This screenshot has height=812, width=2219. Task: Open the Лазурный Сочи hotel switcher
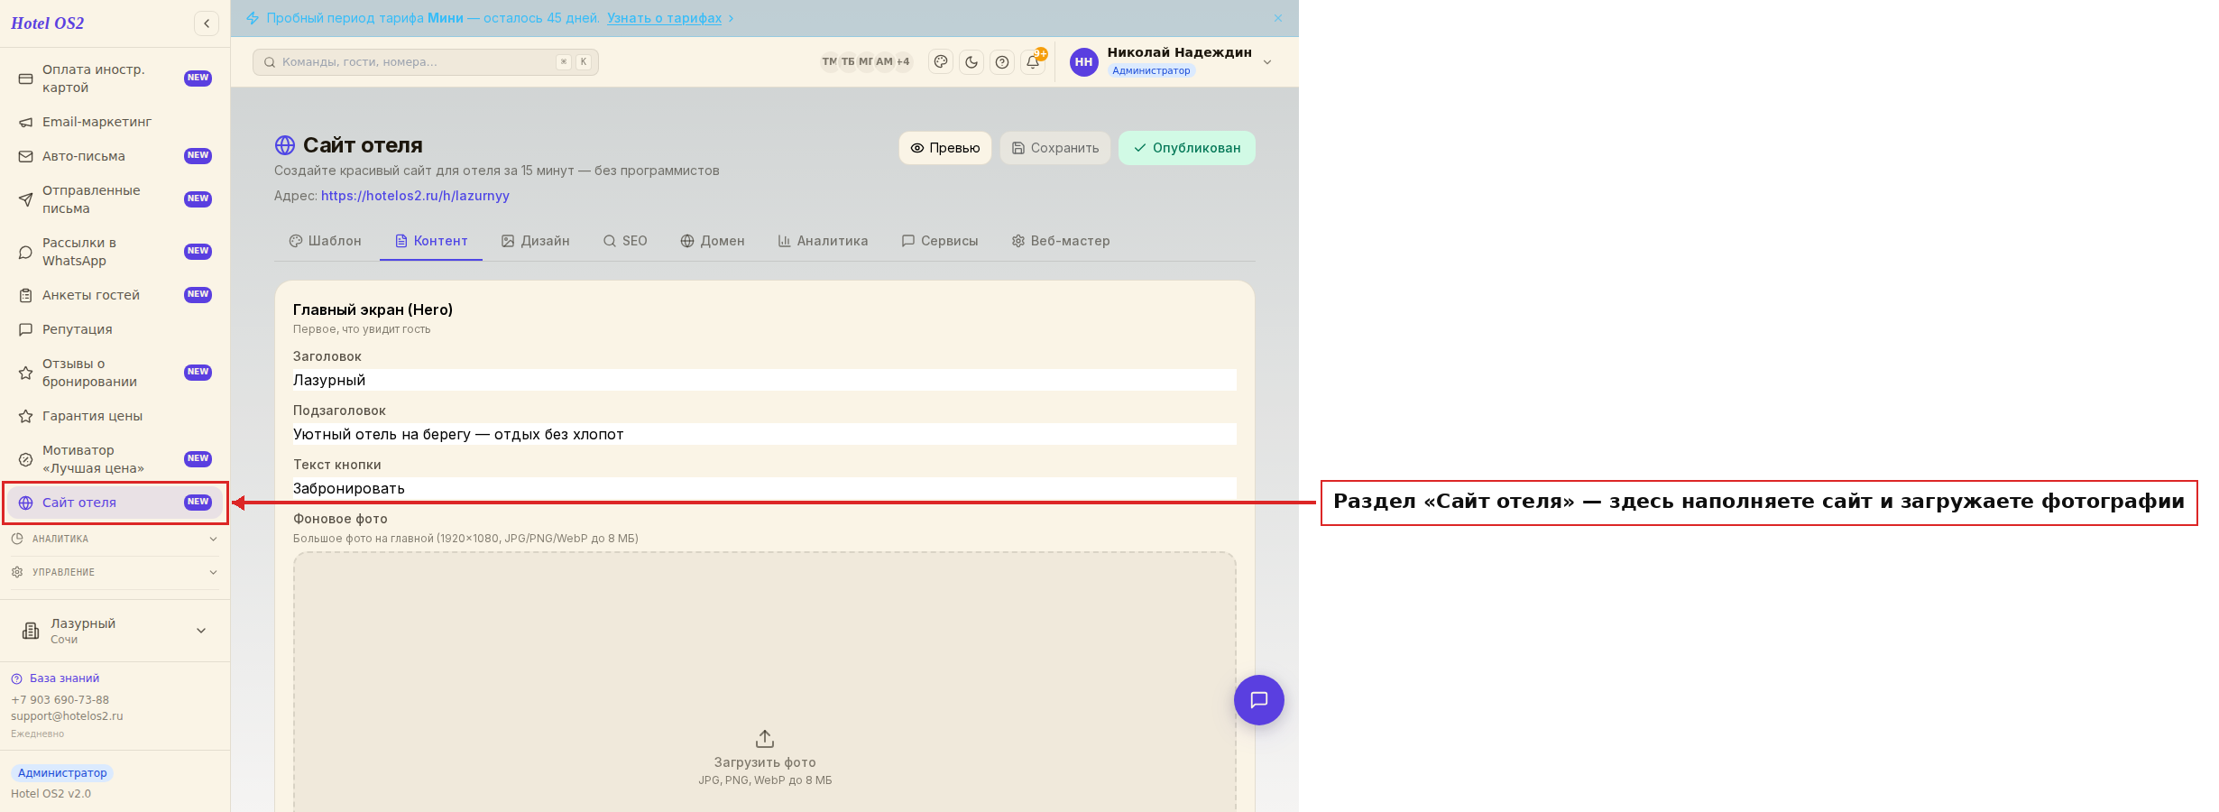click(x=115, y=631)
